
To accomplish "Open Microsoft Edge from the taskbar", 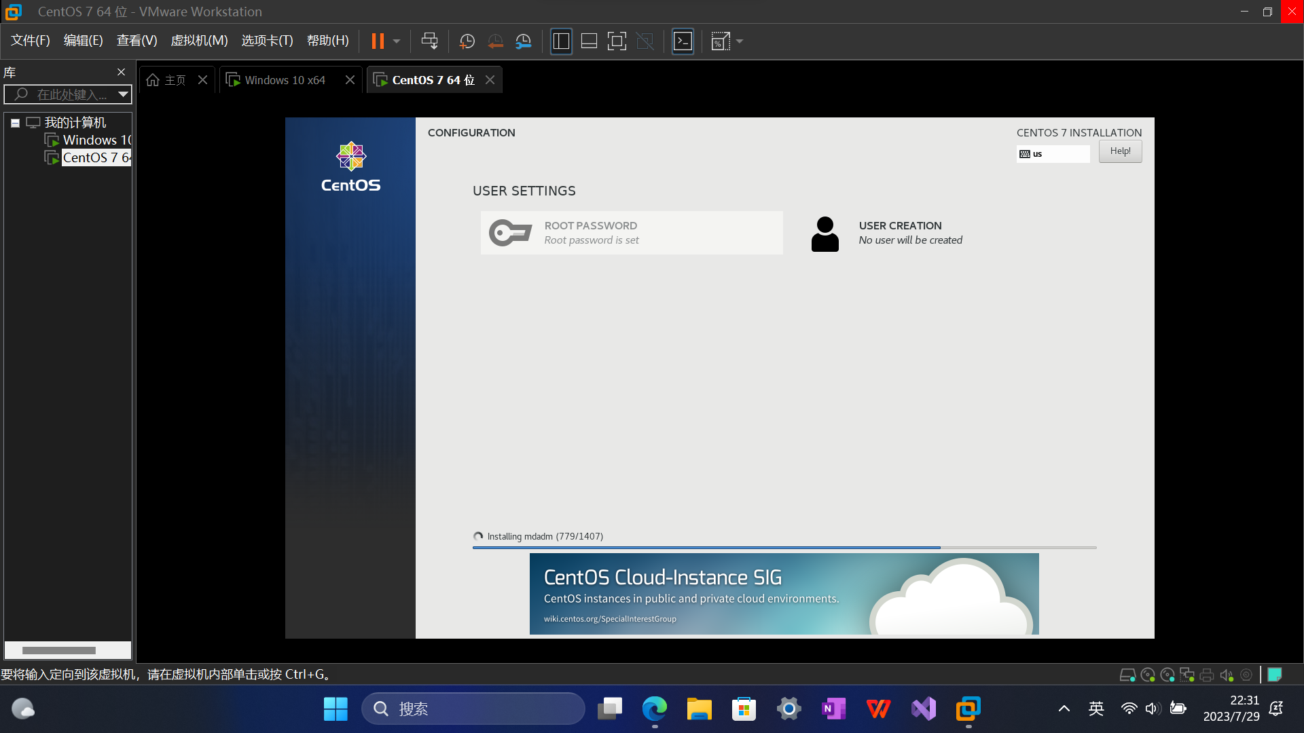I will tap(654, 709).
